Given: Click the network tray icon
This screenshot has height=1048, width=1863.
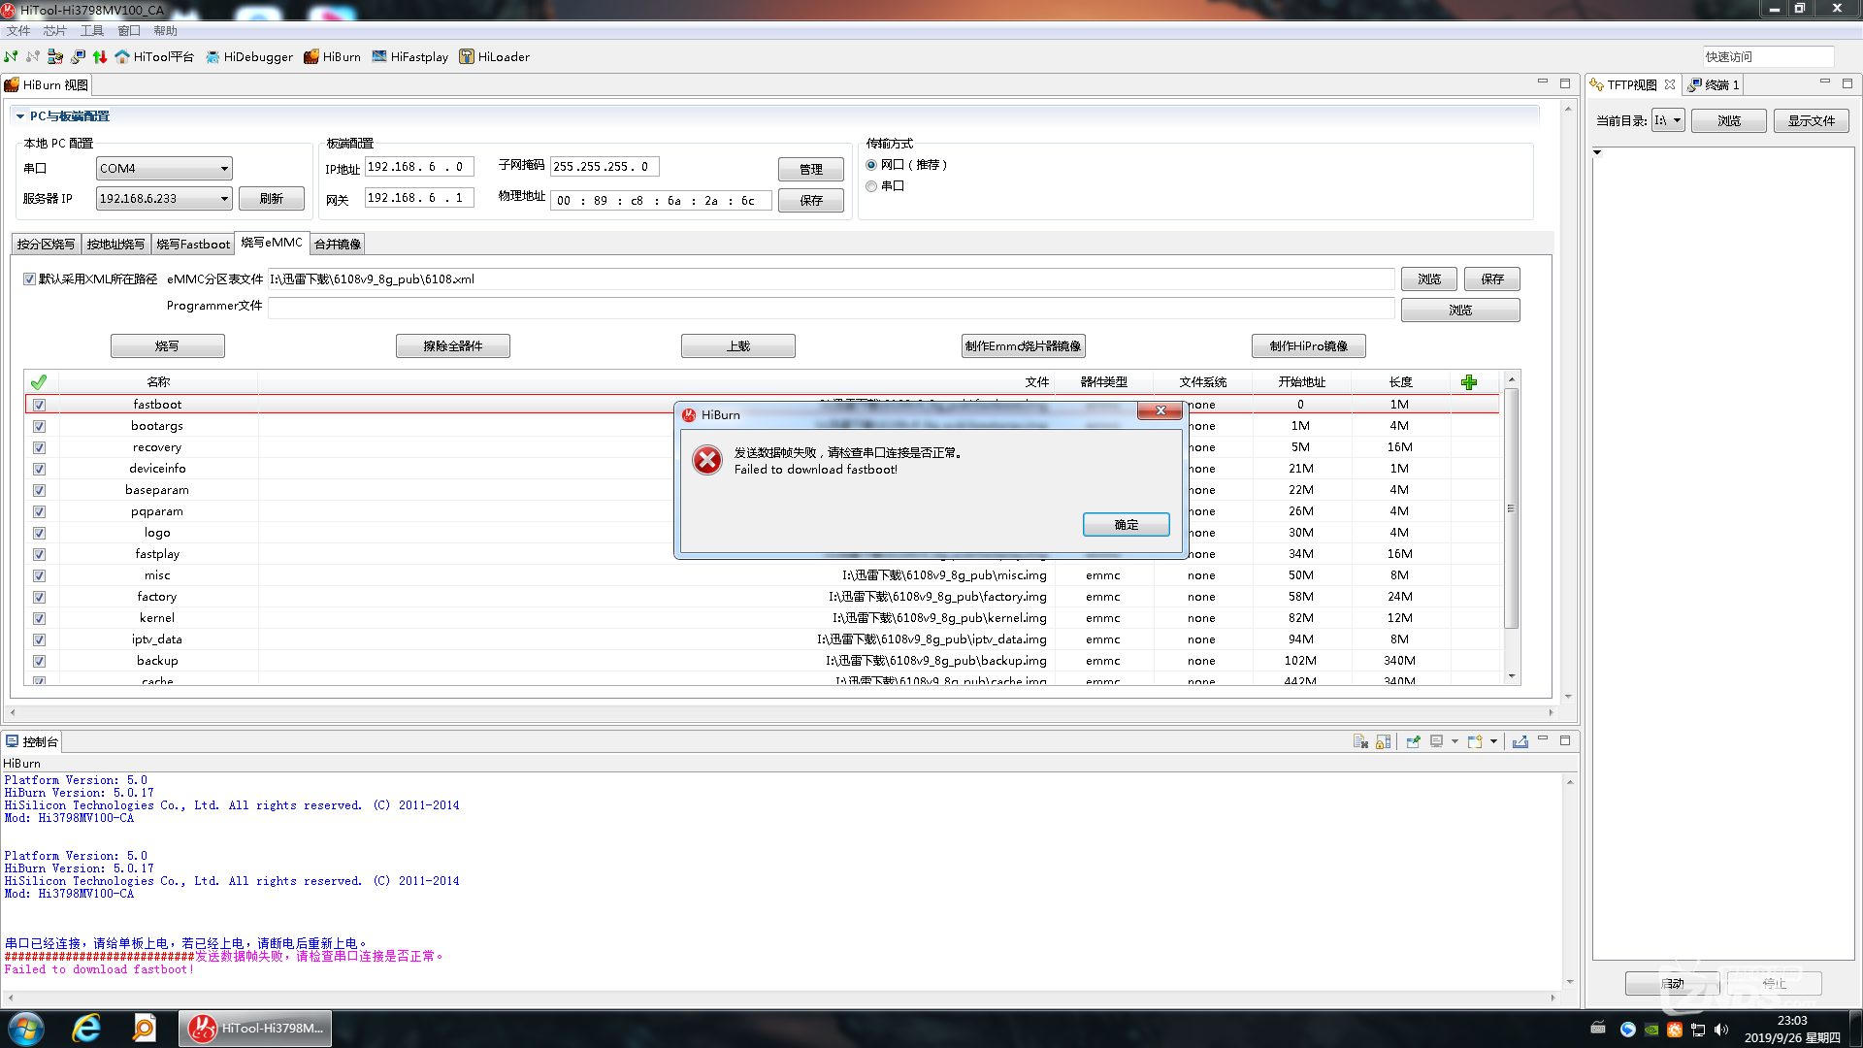Looking at the screenshot, I should (x=1698, y=1030).
